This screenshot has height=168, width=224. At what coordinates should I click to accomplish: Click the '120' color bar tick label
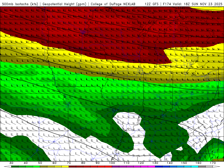click(x=141, y=163)
